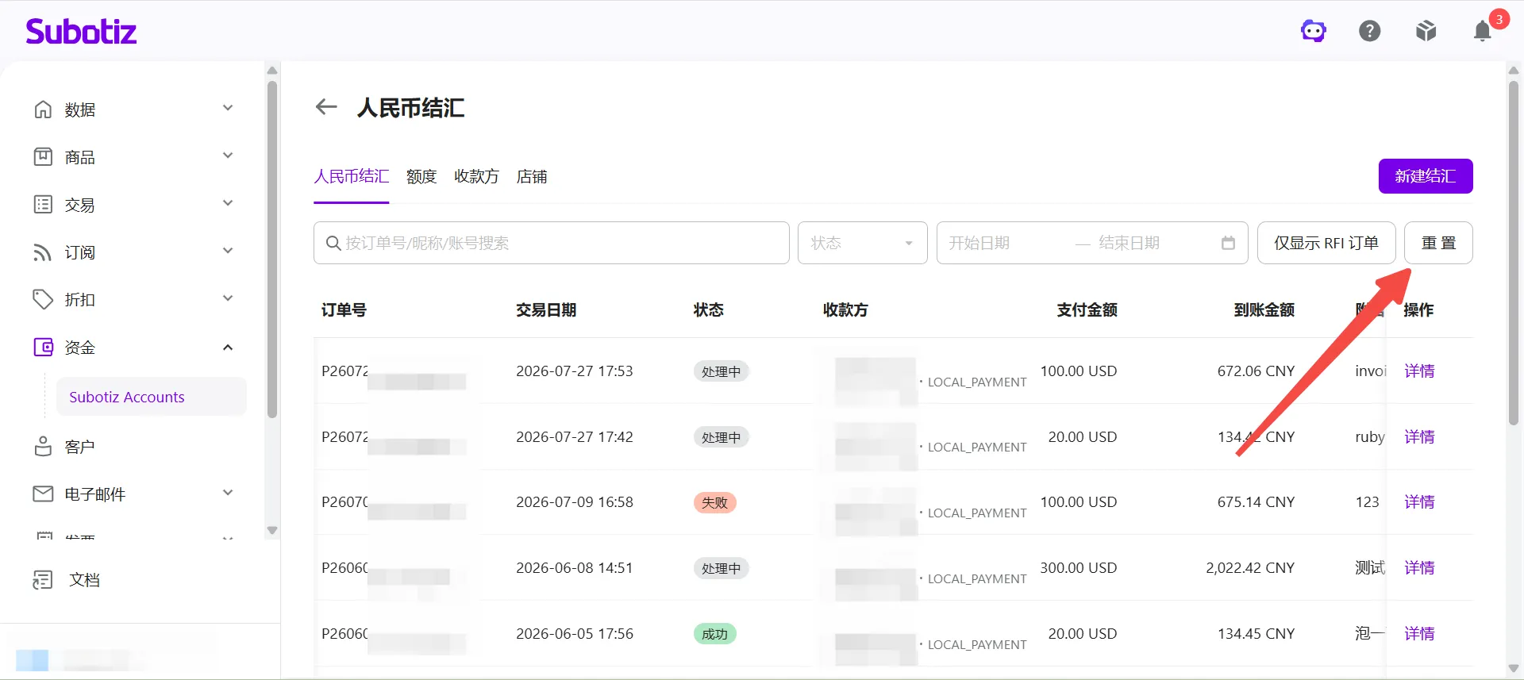Open the chat assistant robot icon
The height and width of the screenshot is (680, 1524).
1314,31
